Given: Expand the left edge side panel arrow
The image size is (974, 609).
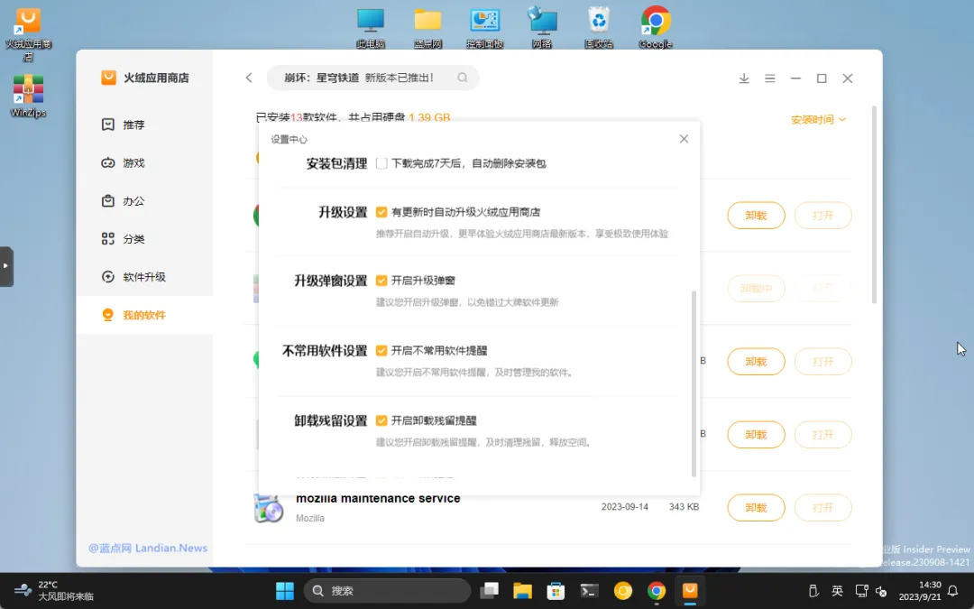Looking at the screenshot, I should (6, 266).
